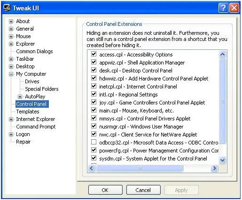This screenshot has width=242, height=200.
Task: Expand the General tree node
Action: (11, 29)
